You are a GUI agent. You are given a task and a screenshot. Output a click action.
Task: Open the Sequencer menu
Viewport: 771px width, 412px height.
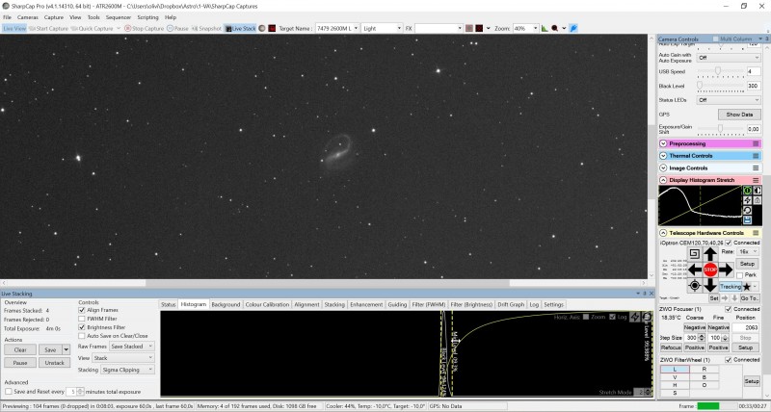(x=119, y=17)
